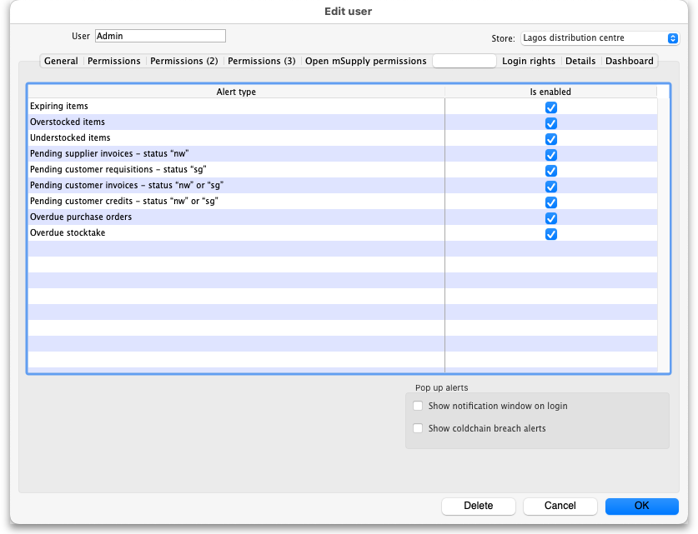Uncheck the Expiring items alert checkbox

(x=550, y=107)
